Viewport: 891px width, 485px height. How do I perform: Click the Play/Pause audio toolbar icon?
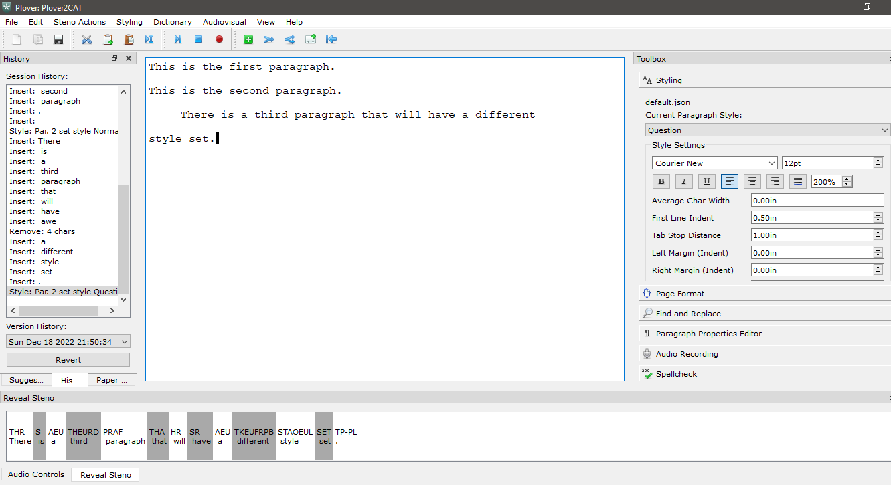tap(178, 39)
